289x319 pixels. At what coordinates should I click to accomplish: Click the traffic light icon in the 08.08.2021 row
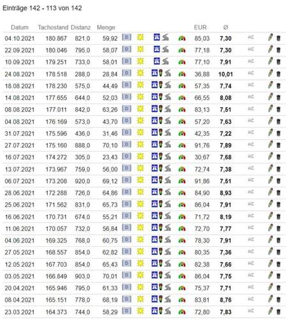pos(161,108)
